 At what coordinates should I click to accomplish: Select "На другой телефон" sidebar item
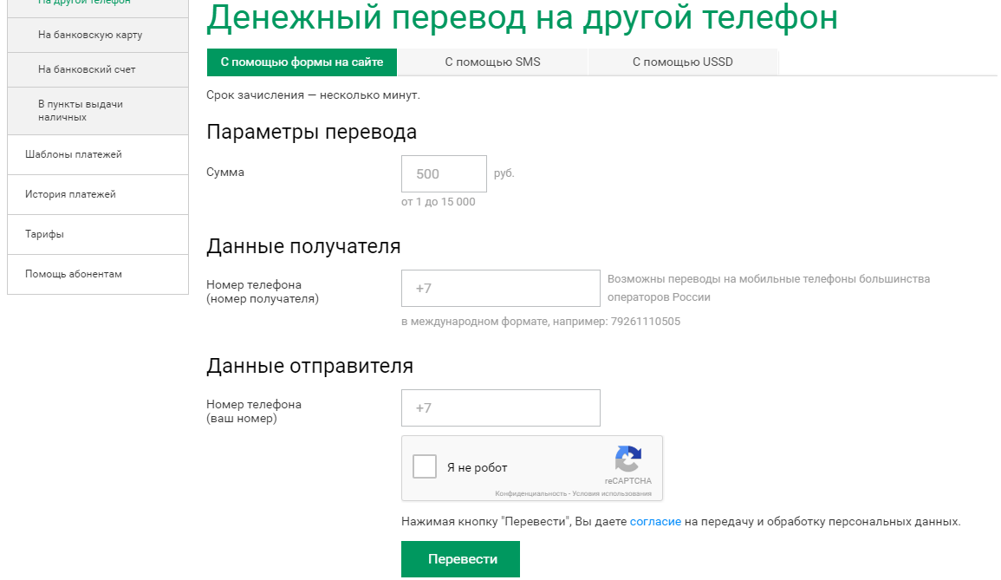98,5
